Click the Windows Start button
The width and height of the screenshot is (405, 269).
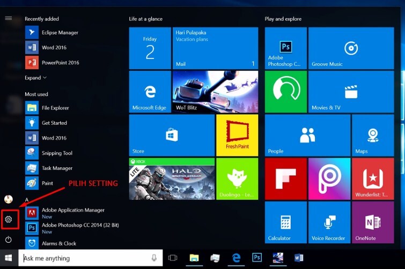click(x=9, y=258)
